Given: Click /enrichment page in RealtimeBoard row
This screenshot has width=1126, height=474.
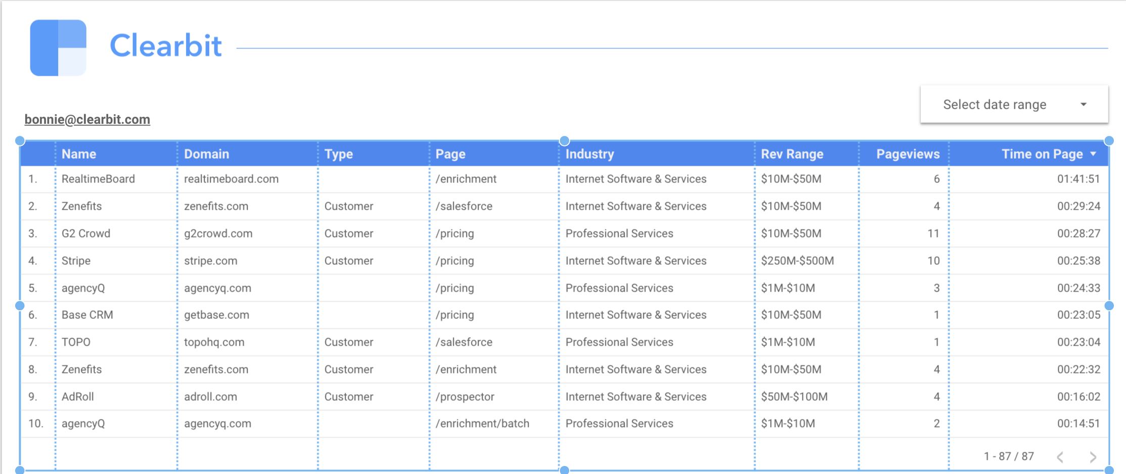Looking at the screenshot, I should pos(466,179).
